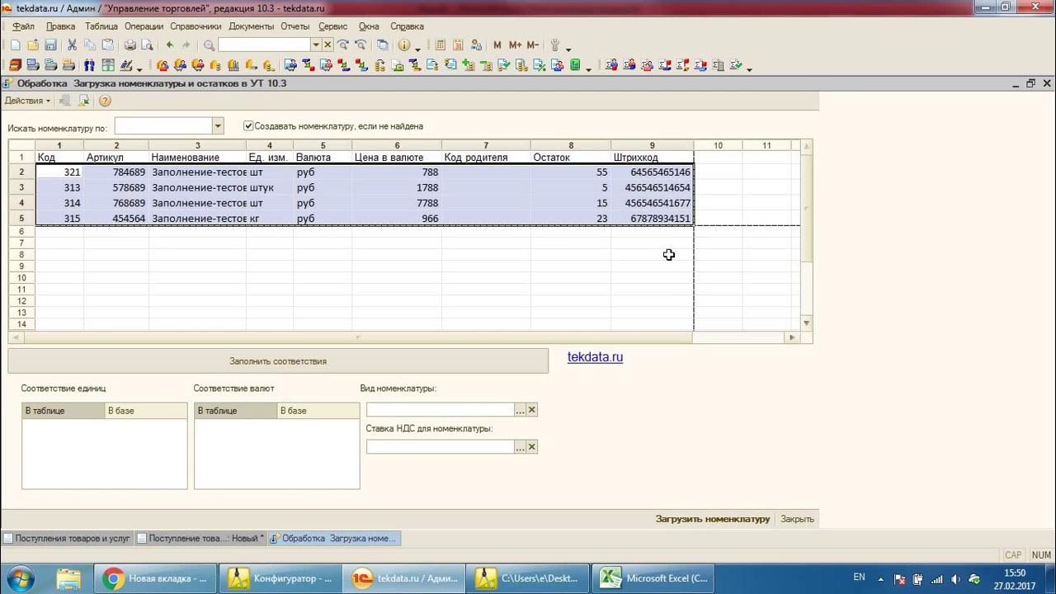Screen dimensions: 1056x594
Task: Open the Операции menu
Action: [x=144, y=26]
